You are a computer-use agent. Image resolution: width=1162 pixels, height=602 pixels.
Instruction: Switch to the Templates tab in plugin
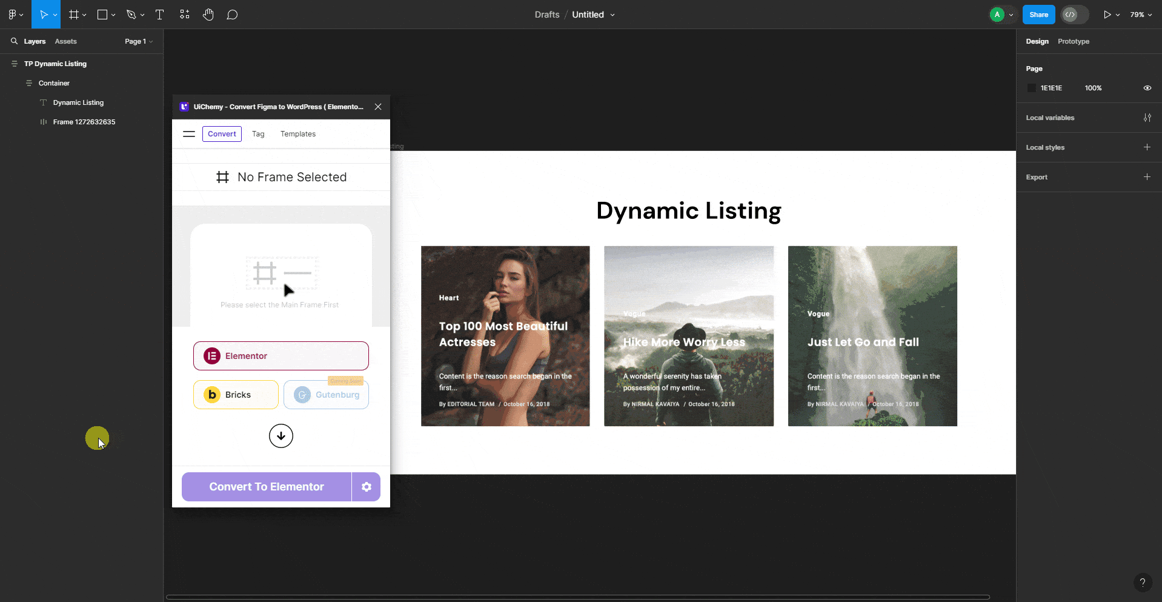point(297,133)
